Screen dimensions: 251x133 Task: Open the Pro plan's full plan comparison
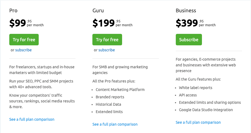point(32,119)
